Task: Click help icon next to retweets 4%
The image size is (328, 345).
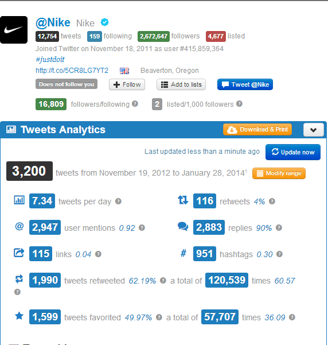Action: 272,201
